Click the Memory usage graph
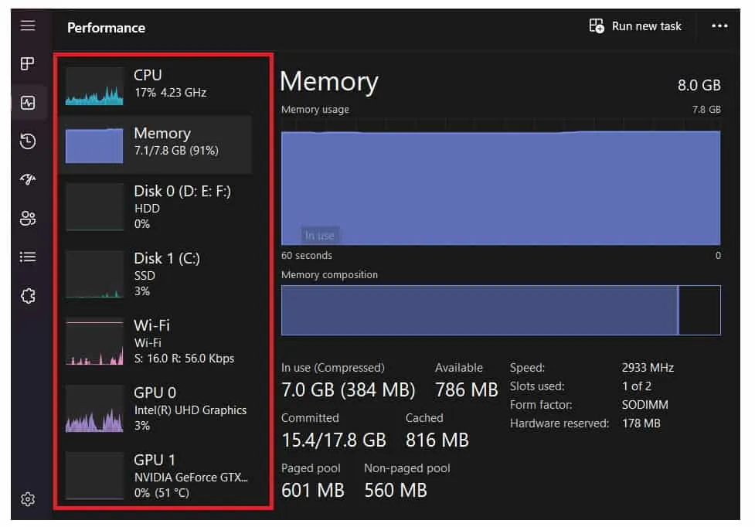 coord(501,188)
